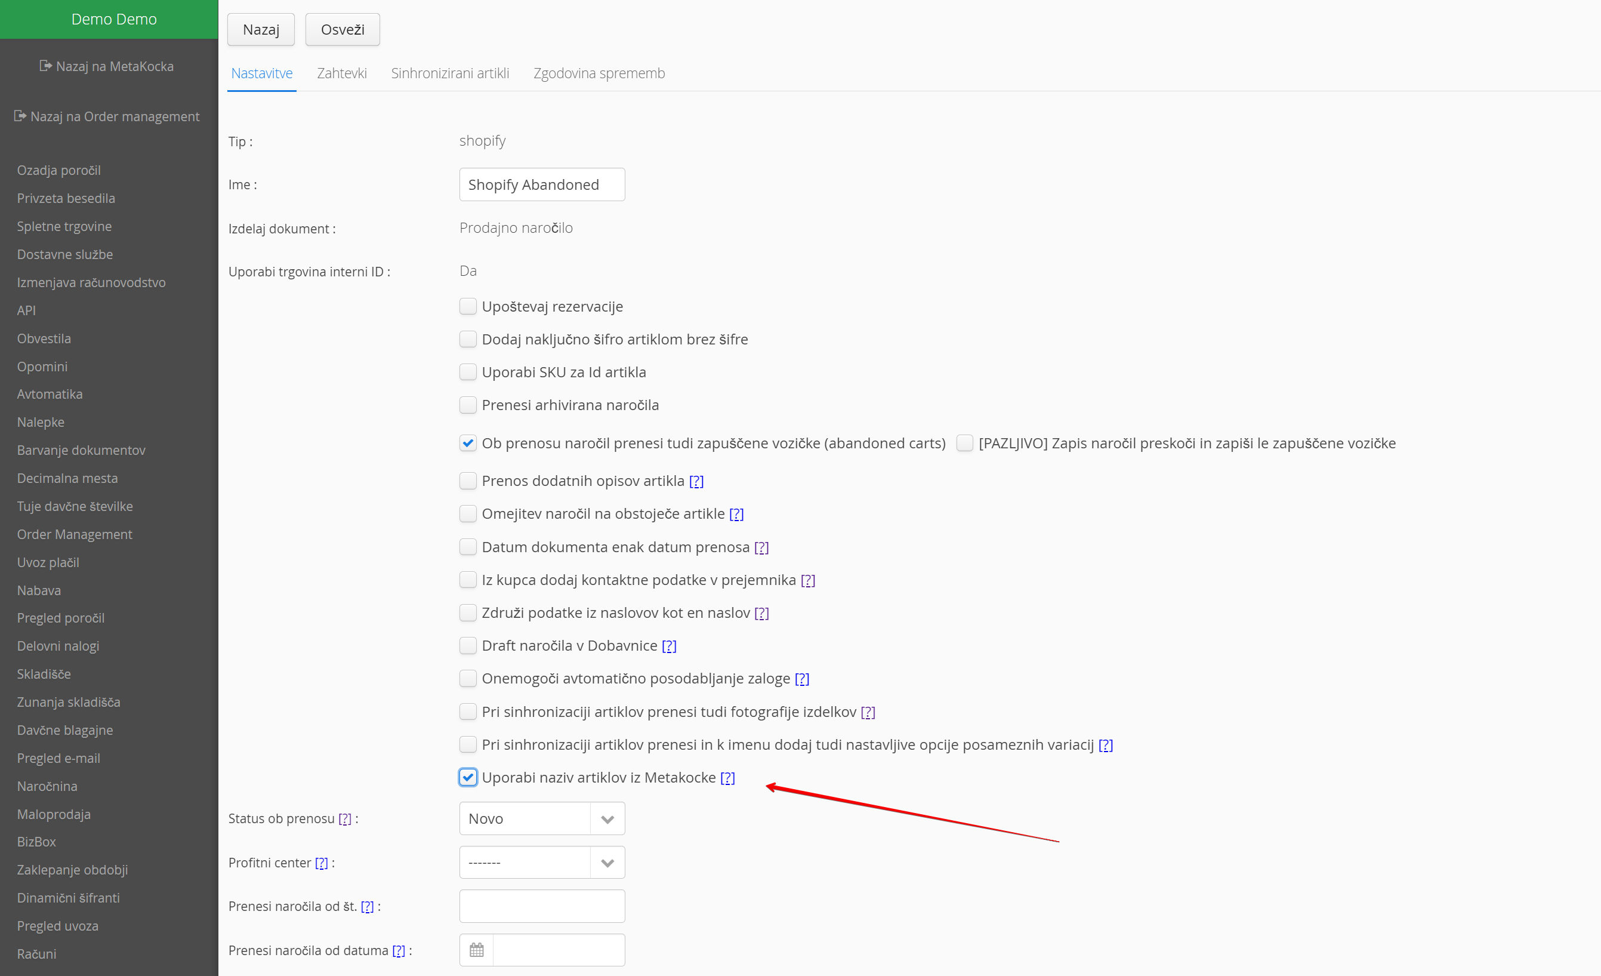The height and width of the screenshot is (976, 1601).
Task: Open Spletne trgovine in the sidebar
Action: click(64, 226)
